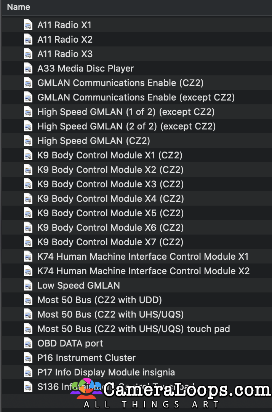This screenshot has width=272, height=412.
Task: Click the document icon for P16 Instrument Cluster
Action: point(28,358)
